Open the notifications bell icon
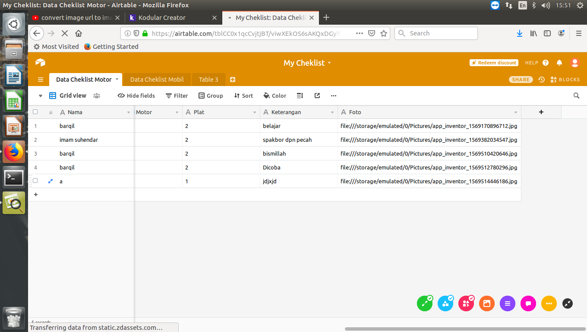The image size is (587, 332). tap(559, 63)
